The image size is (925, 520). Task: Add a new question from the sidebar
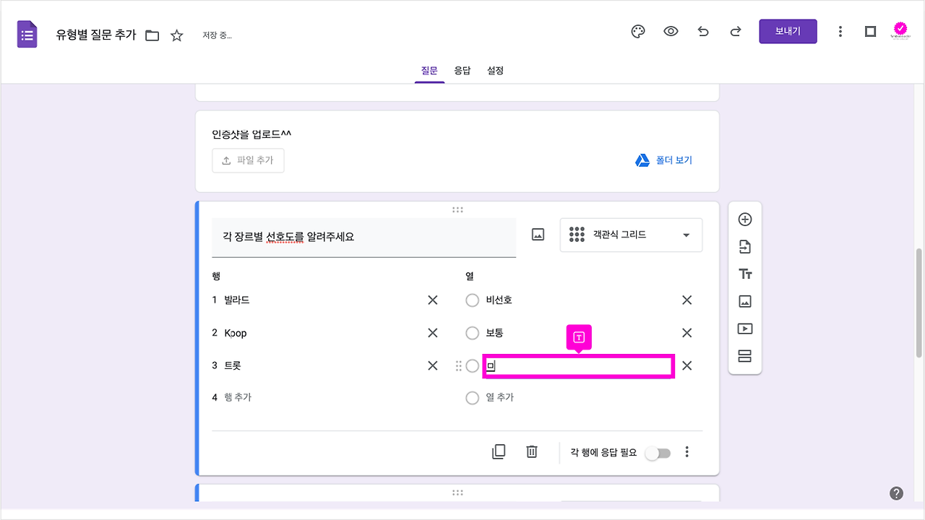click(745, 219)
